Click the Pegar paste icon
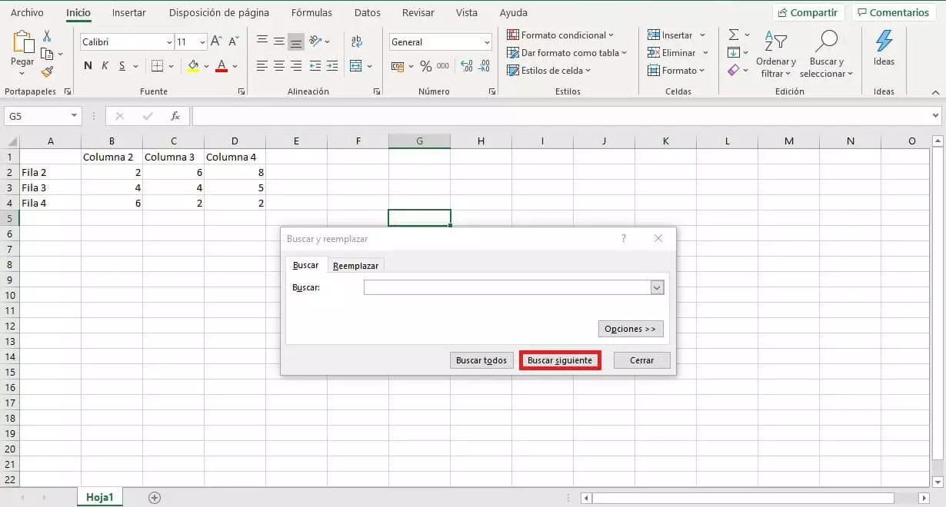The height and width of the screenshot is (507, 946). click(22, 43)
